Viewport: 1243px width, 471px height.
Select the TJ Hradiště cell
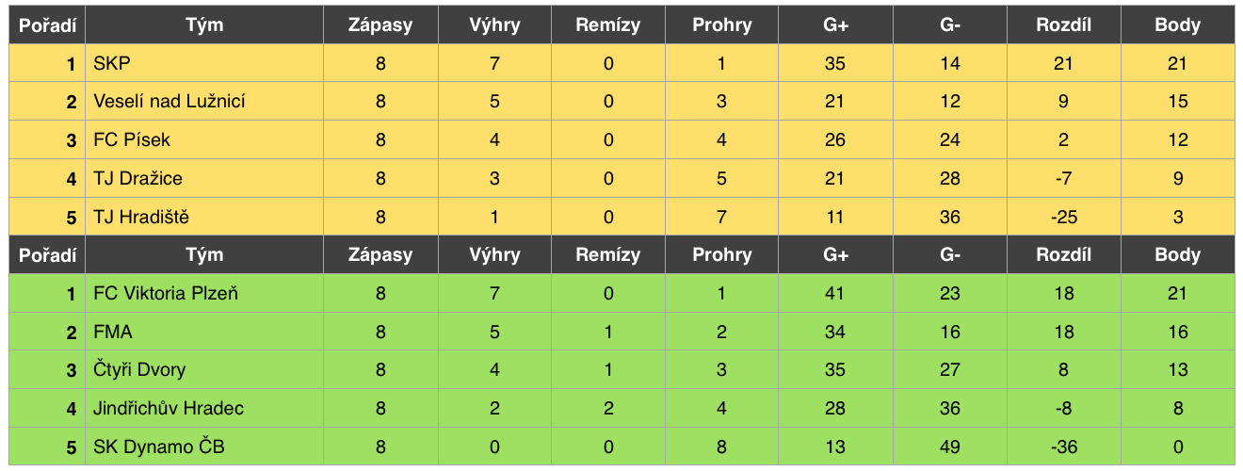tap(204, 217)
